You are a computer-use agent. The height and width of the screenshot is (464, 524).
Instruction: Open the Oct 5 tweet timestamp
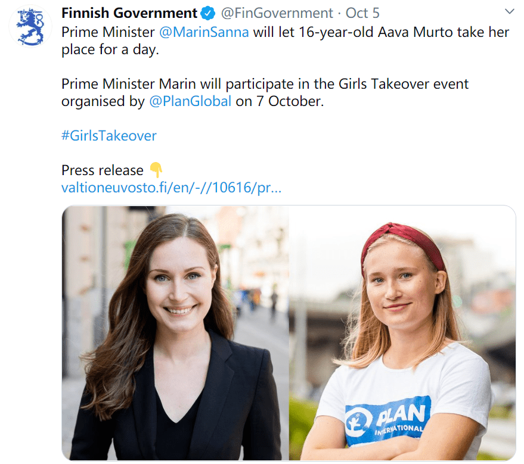[x=362, y=13]
